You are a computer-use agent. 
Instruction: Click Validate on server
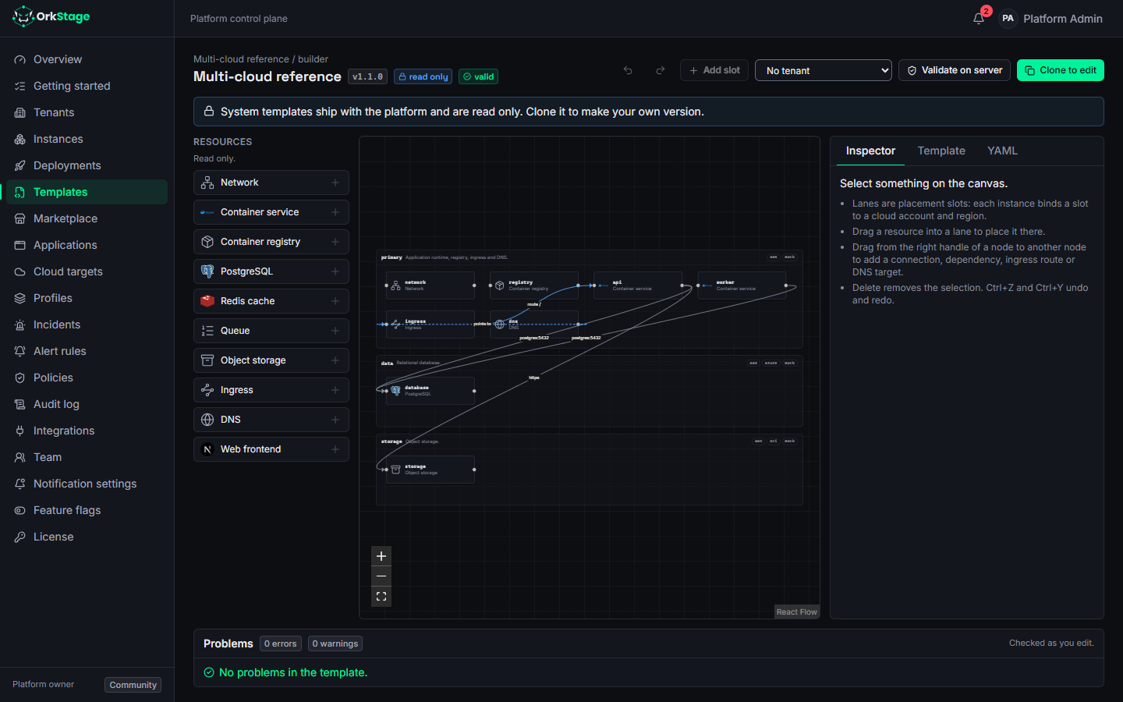point(955,70)
